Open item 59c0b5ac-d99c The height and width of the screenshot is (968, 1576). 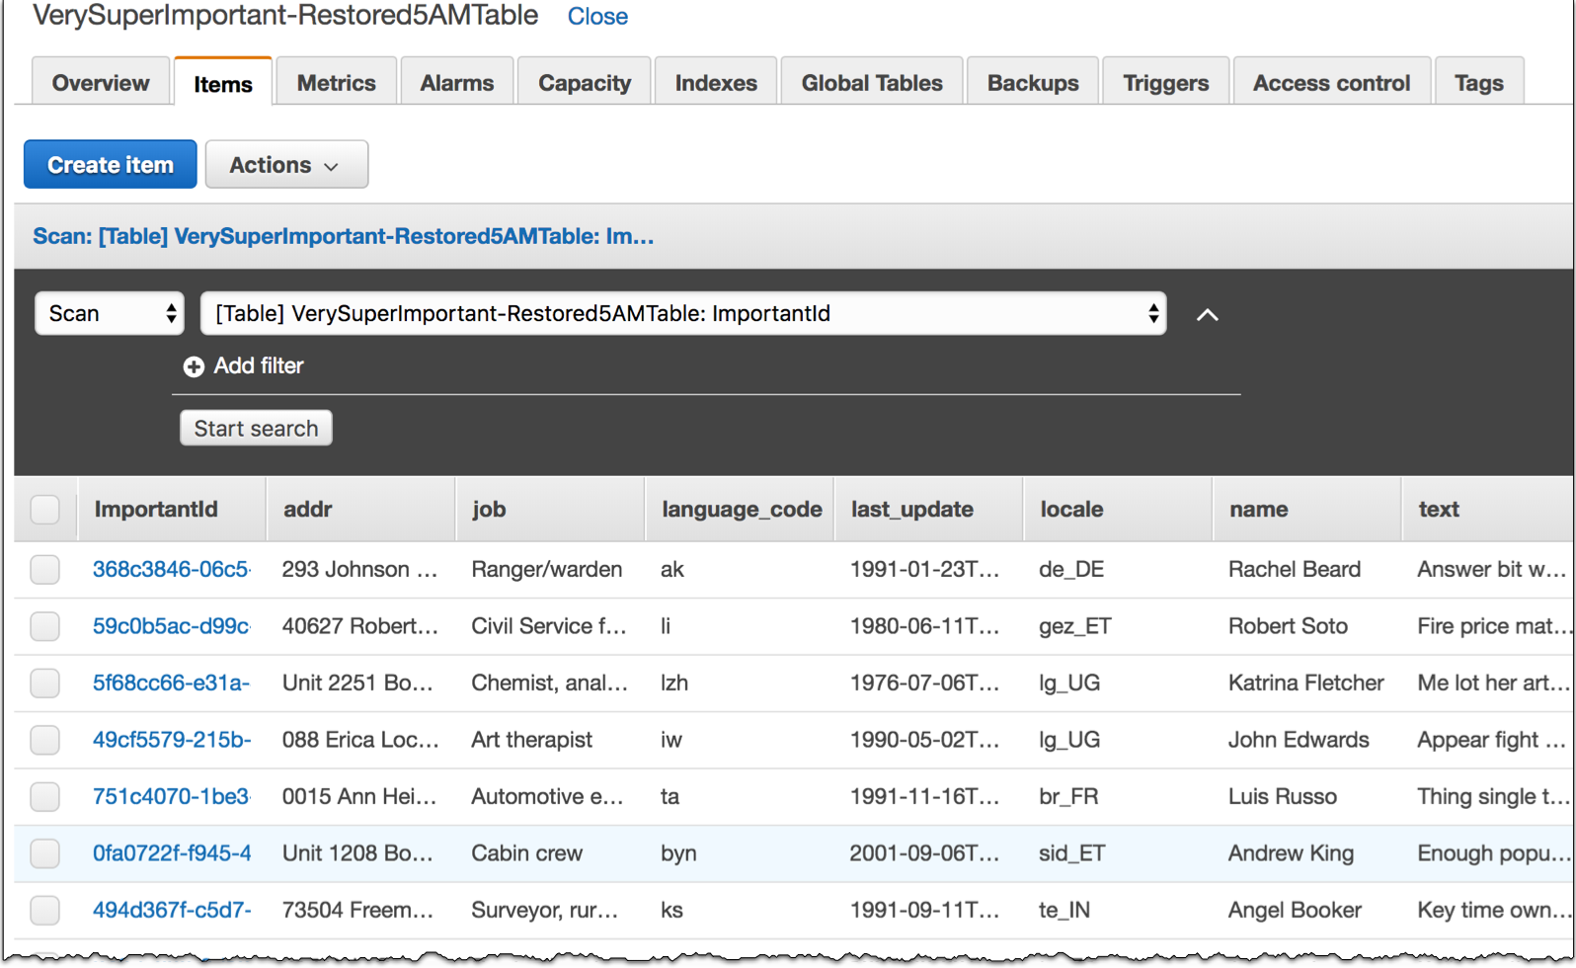[x=172, y=626]
